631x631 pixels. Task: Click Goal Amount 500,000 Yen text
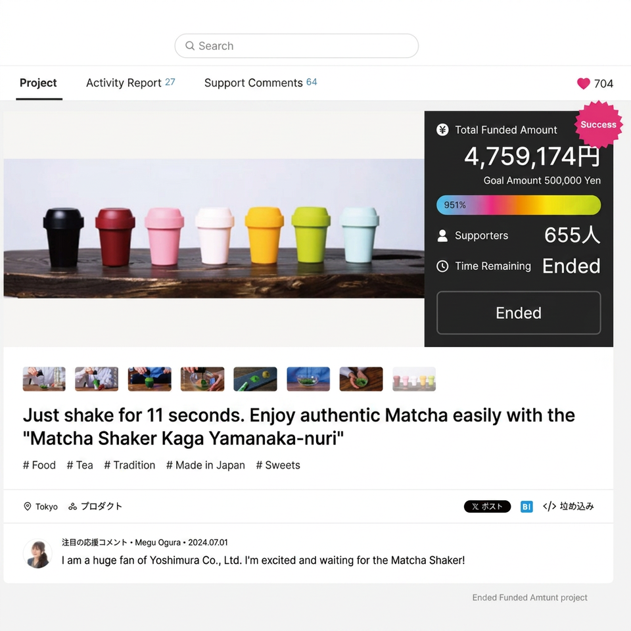click(542, 181)
